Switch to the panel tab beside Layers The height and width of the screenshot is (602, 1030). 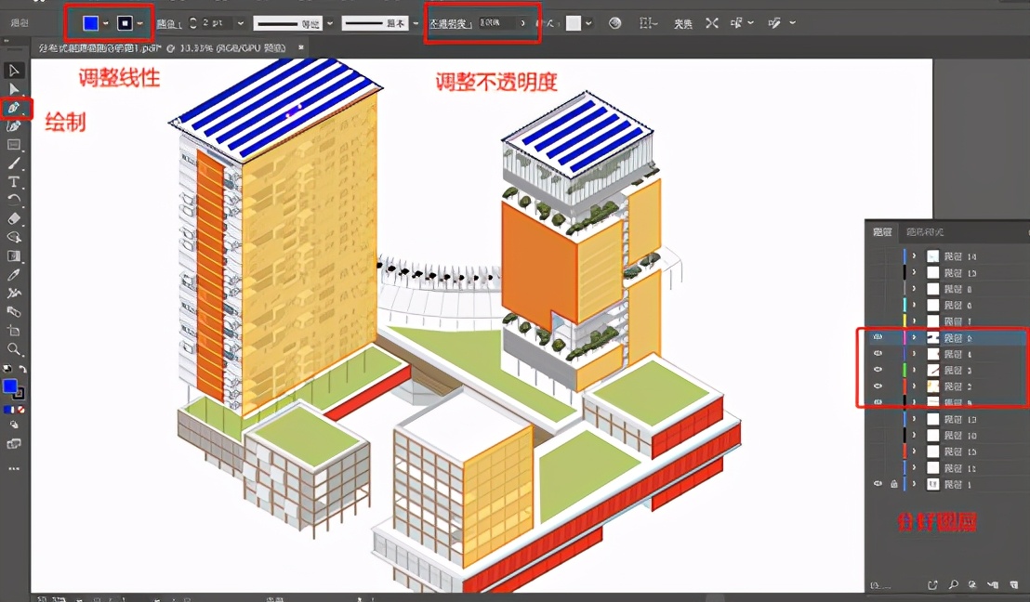click(x=925, y=231)
